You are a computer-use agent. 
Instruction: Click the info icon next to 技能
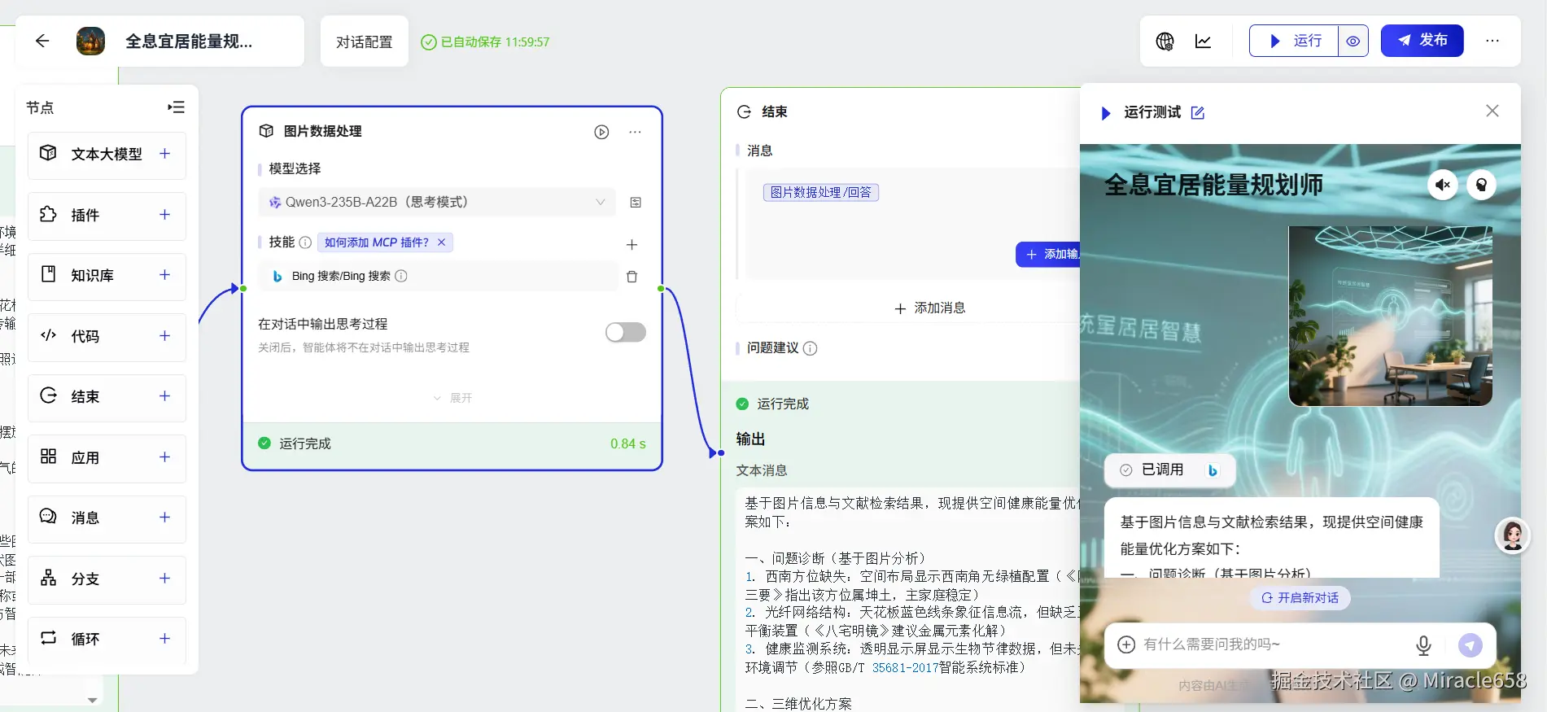coord(305,242)
